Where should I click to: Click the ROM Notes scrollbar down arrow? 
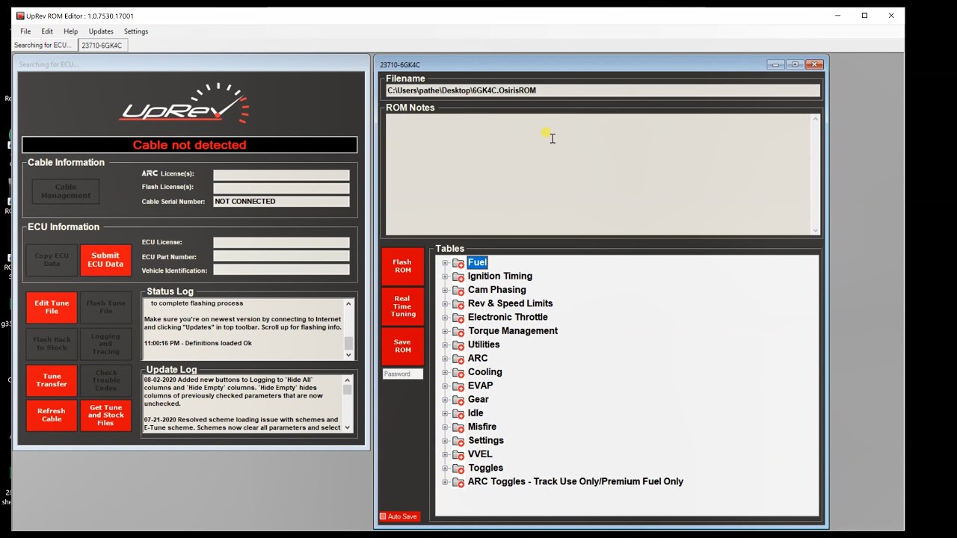pos(816,230)
